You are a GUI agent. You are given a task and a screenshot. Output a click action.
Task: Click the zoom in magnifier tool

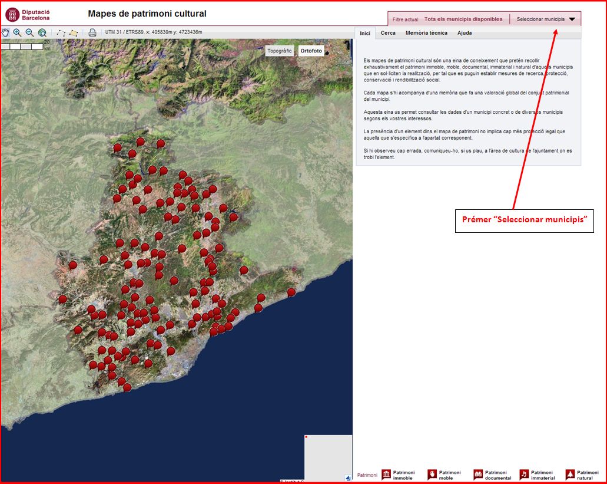tap(17, 32)
